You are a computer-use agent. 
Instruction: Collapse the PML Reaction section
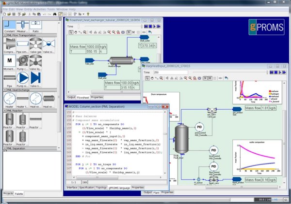click(x=5, y=111)
